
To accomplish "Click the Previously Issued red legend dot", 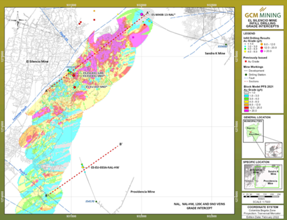I will pyautogui.click(x=246, y=62).
